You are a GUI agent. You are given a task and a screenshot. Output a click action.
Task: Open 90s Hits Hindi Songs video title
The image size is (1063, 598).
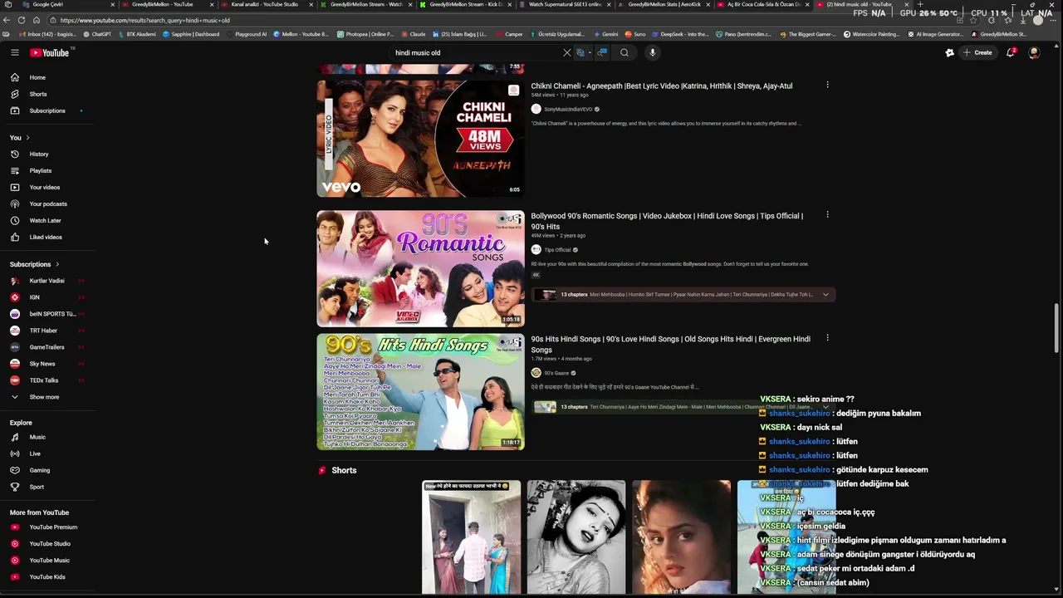(671, 344)
